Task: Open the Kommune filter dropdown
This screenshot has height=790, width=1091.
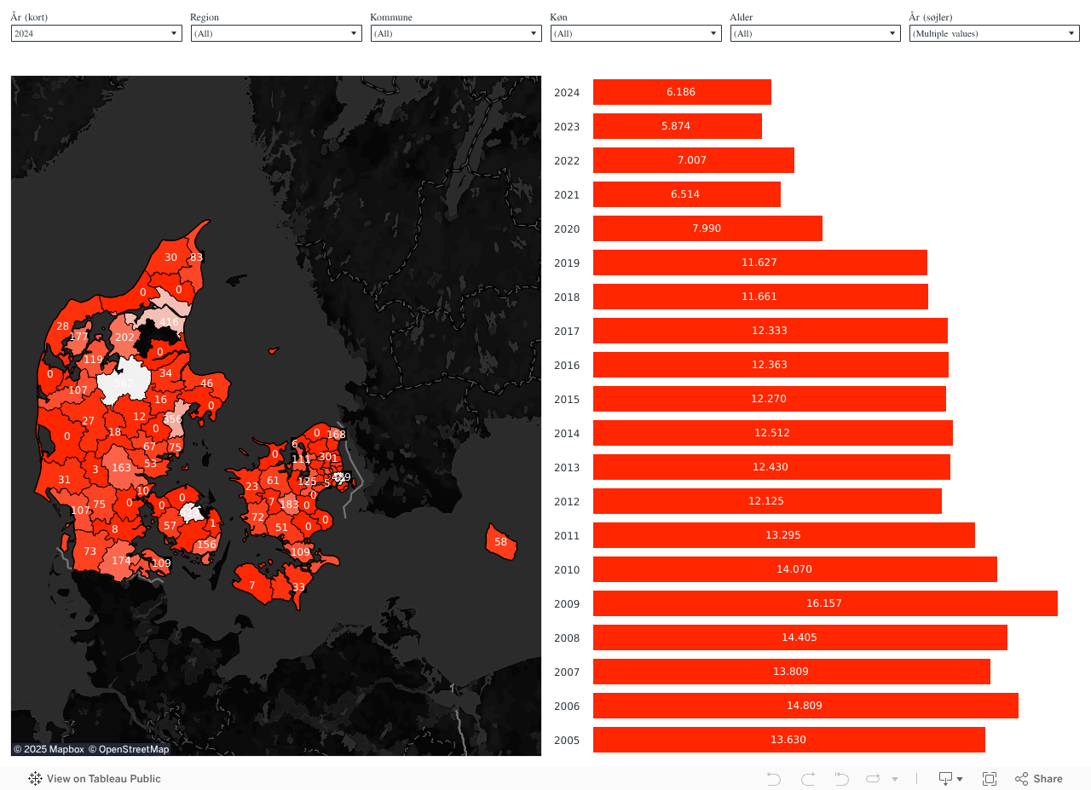Action: click(456, 33)
